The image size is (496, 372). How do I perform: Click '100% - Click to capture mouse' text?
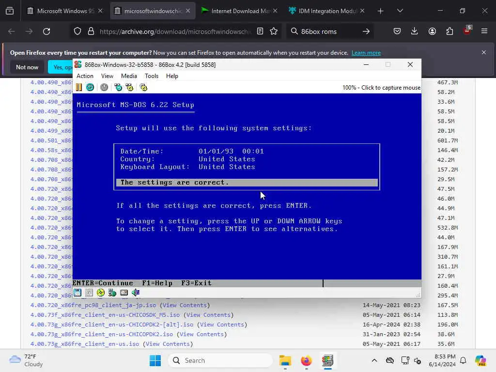click(381, 88)
